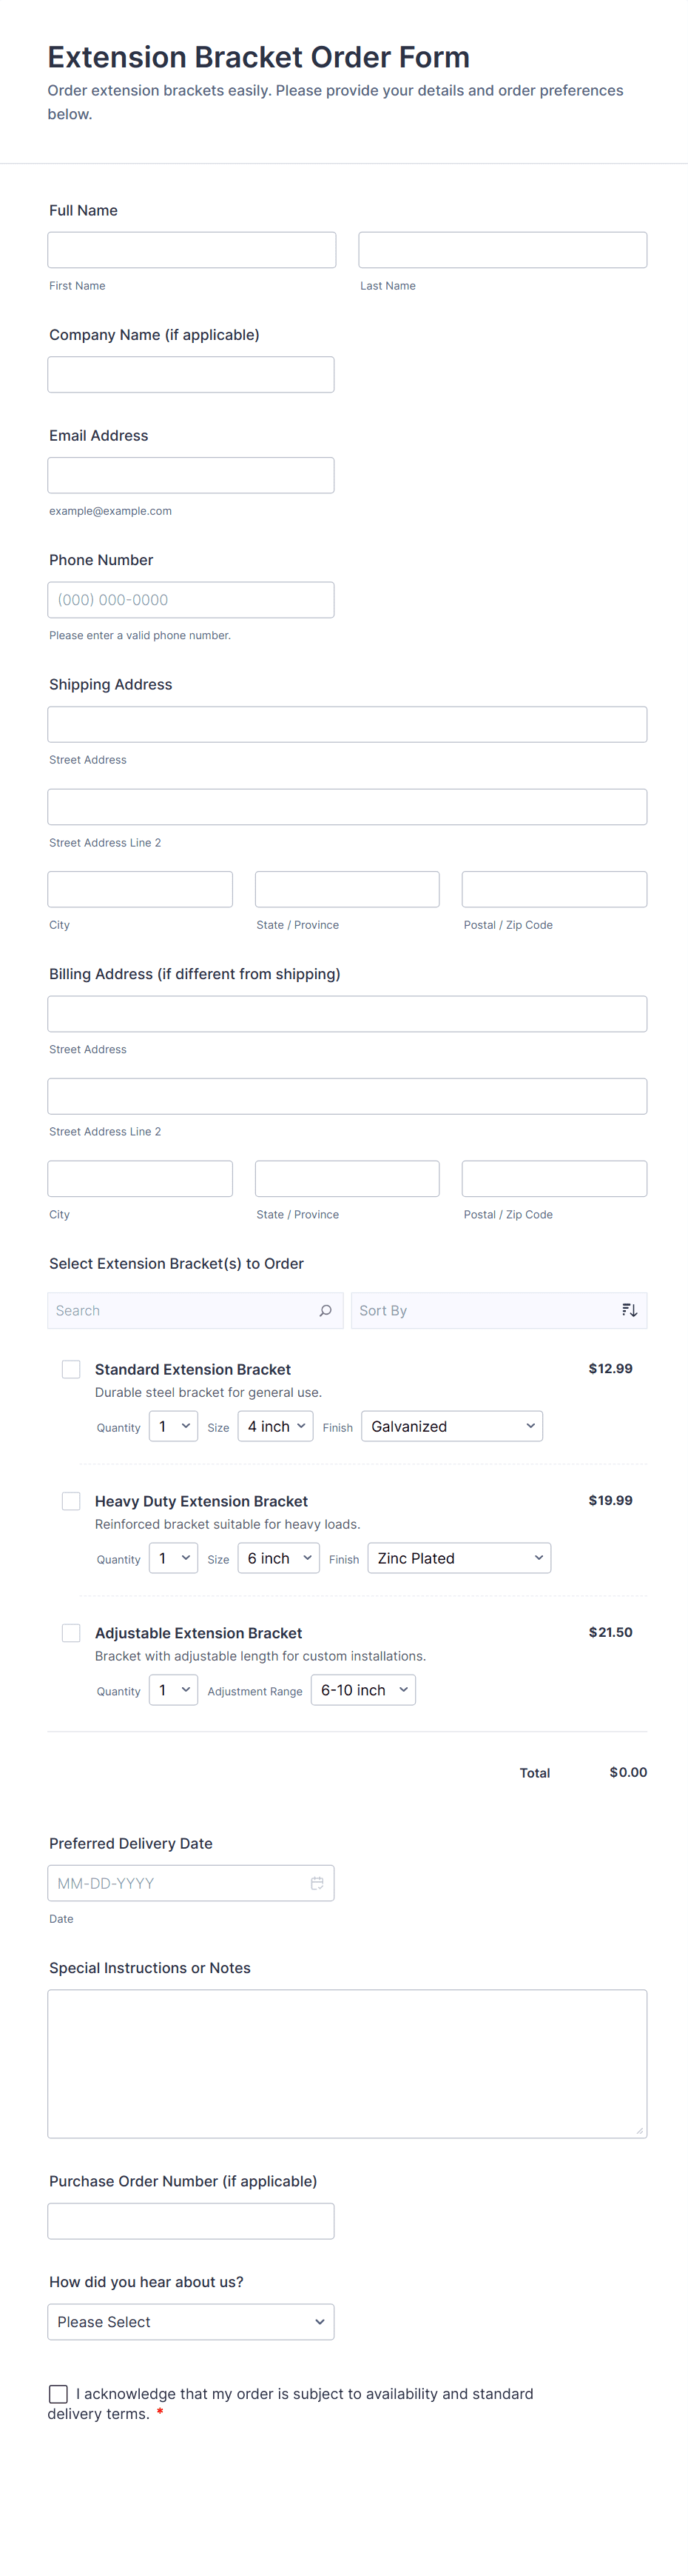Open the Finish dropdown showing Galvanized
This screenshot has width=688, height=2576.
pyautogui.click(x=451, y=1426)
